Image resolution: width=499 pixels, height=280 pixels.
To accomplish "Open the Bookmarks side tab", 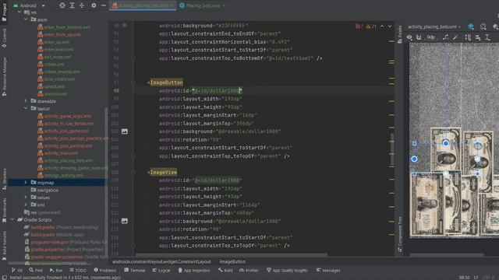I will pos(4,209).
